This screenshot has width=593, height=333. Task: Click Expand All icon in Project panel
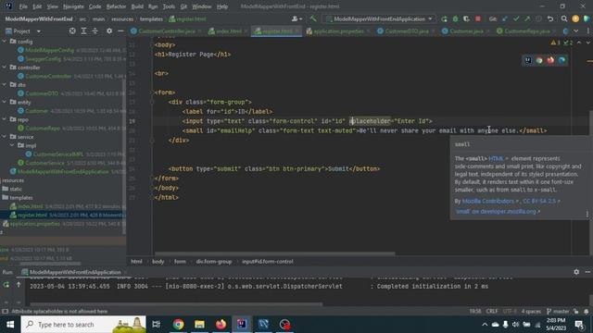pos(83,31)
